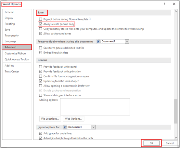Expand the Preserve fidelity document dropdown arrow
The width and height of the screenshot is (180, 148).
(127, 42)
